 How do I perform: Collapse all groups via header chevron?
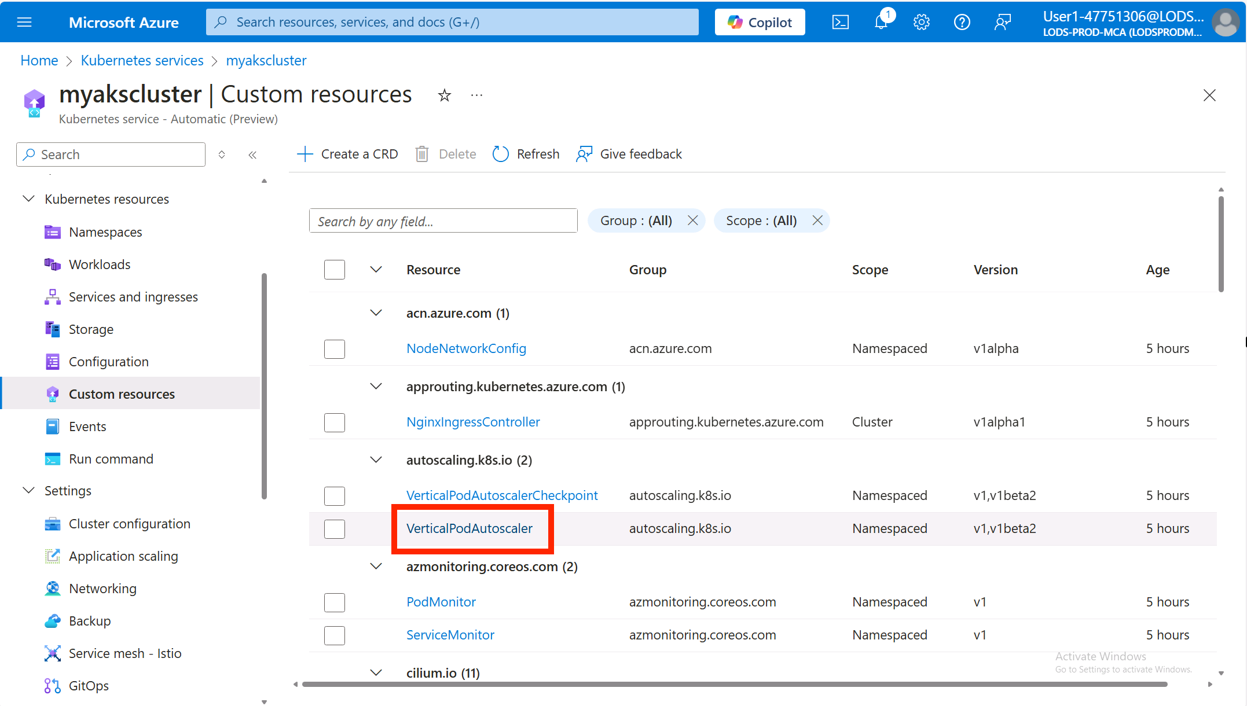376,270
